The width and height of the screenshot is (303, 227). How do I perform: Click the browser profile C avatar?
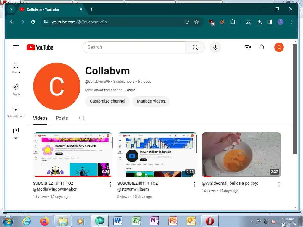click(281, 22)
